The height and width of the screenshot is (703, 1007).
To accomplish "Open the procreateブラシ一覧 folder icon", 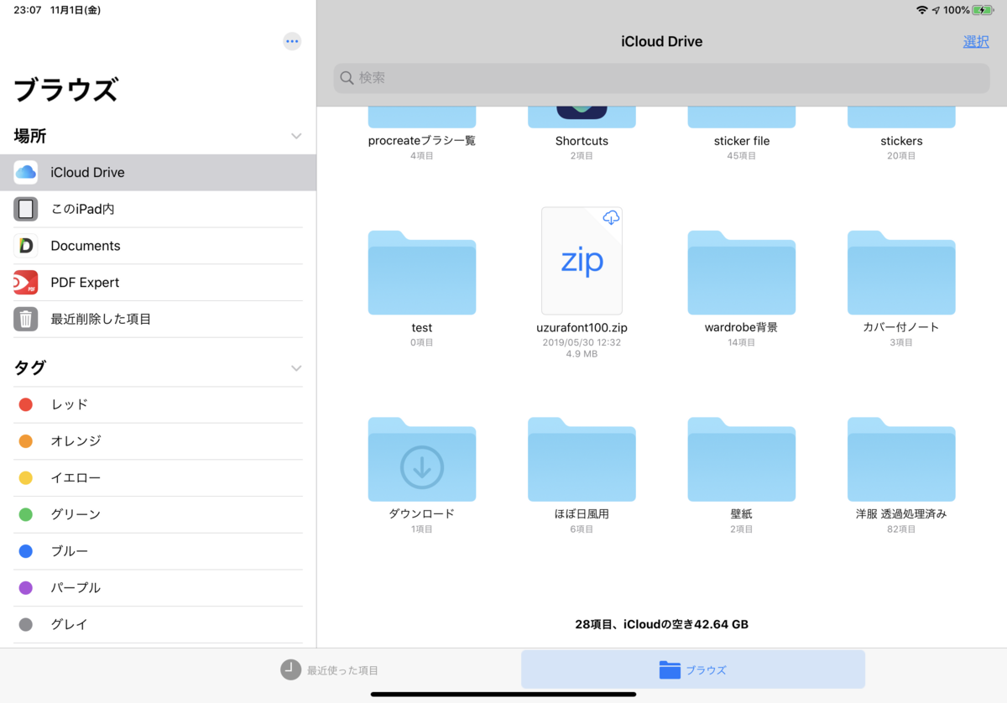I will coord(422,117).
